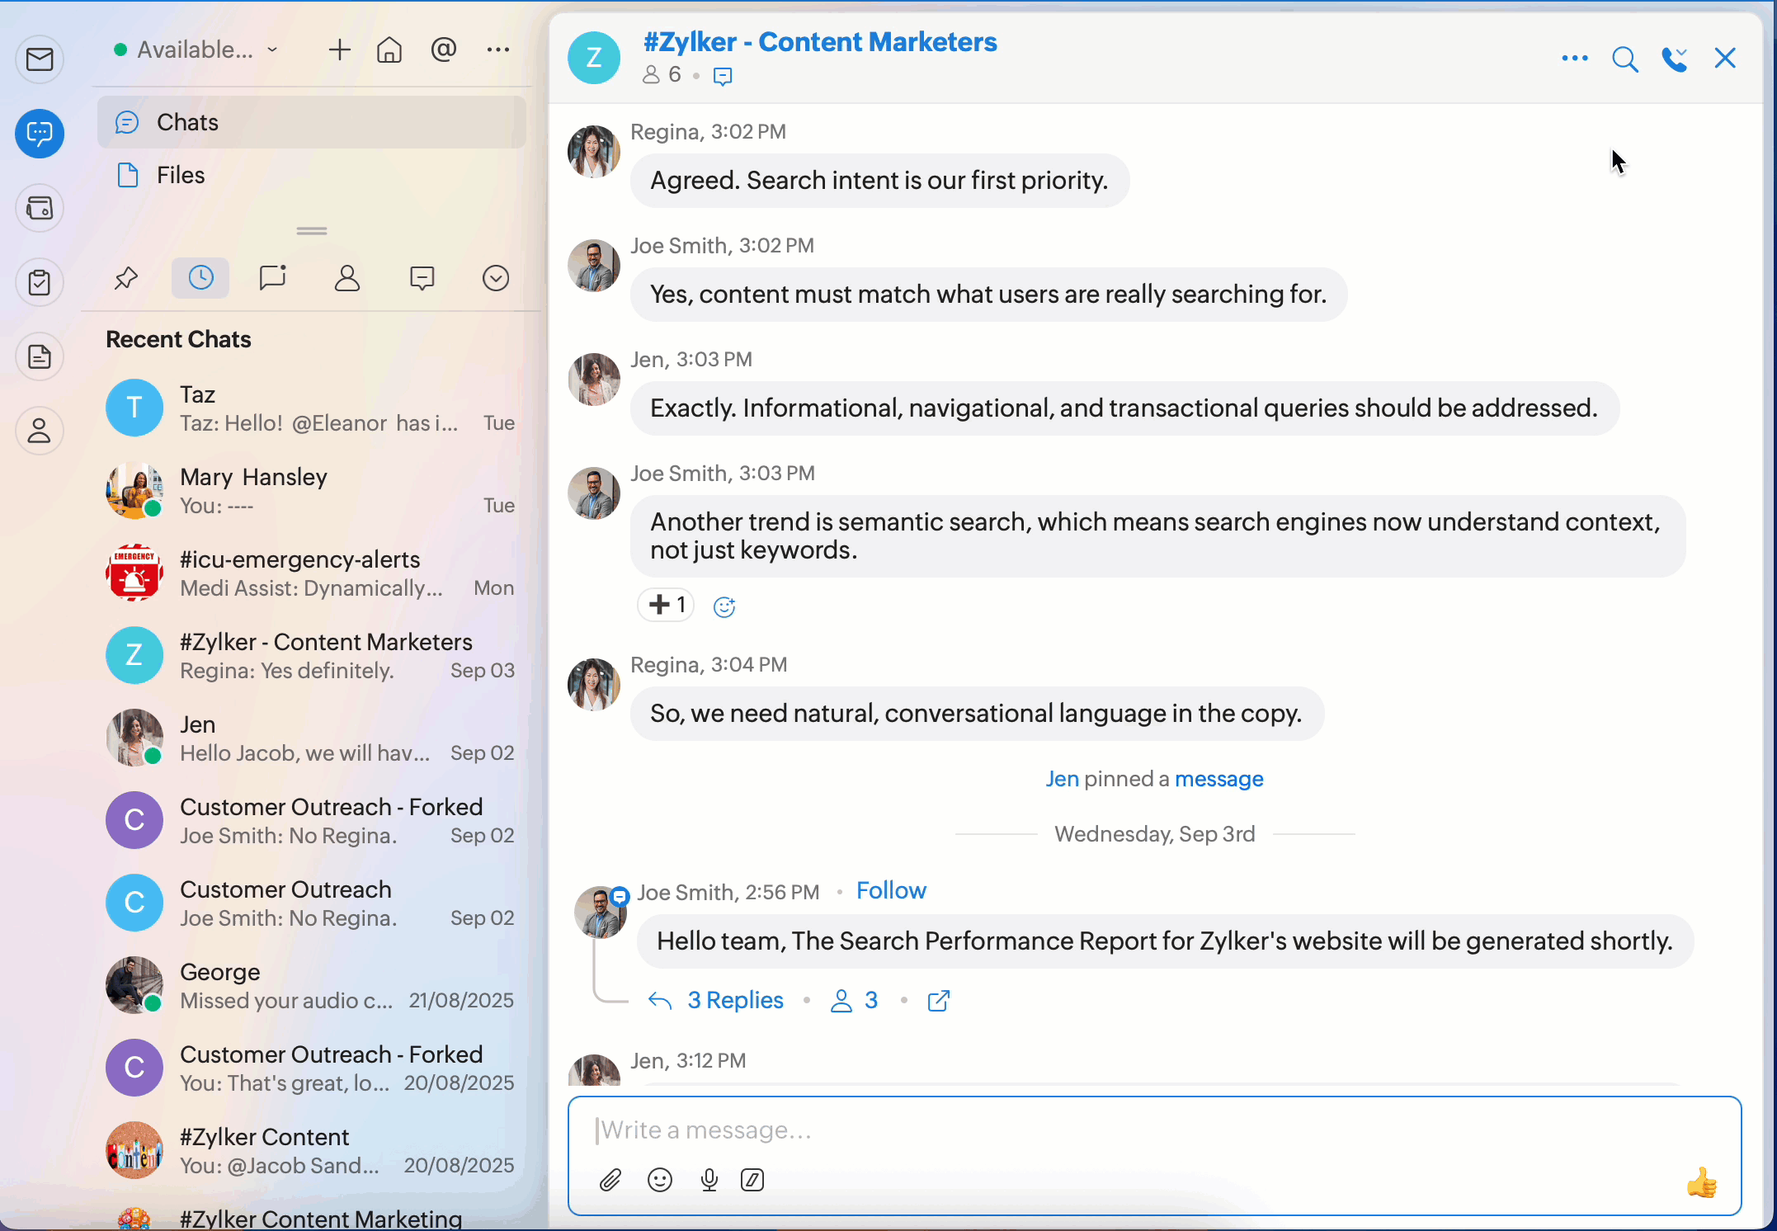This screenshot has width=1777, height=1231.
Task: Start a call from the phone icon
Action: (1674, 59)
